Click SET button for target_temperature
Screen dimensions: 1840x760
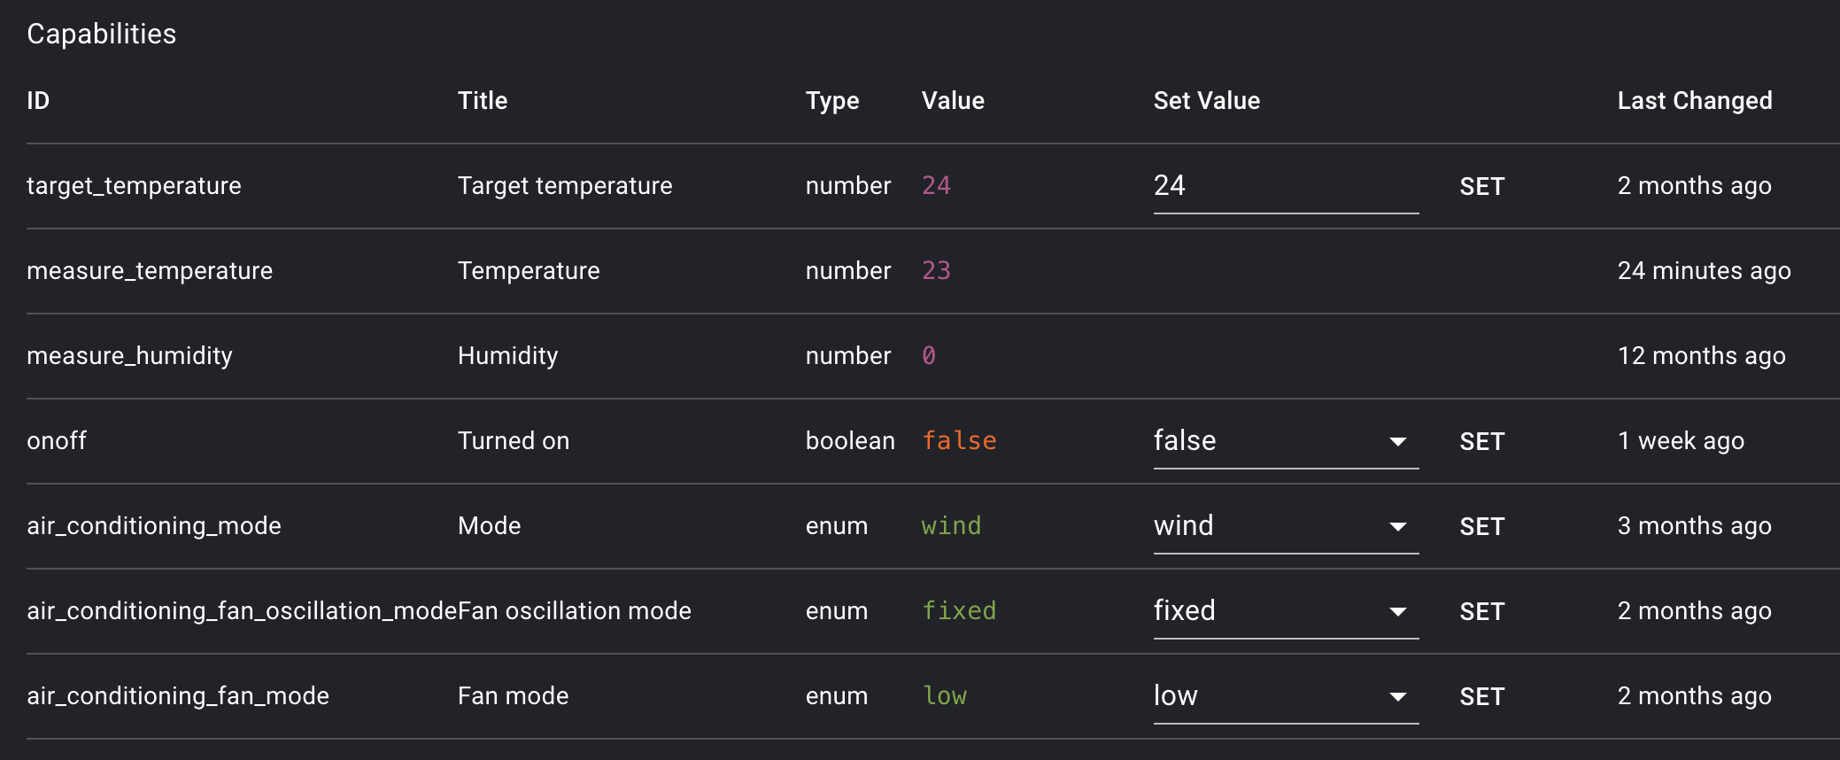click(x=1481, y=187)
